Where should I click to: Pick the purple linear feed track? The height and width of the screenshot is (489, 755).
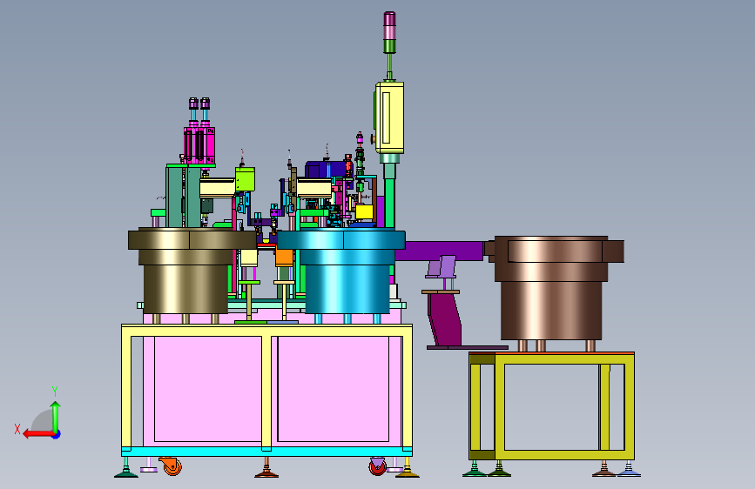[x=441, y=251]
